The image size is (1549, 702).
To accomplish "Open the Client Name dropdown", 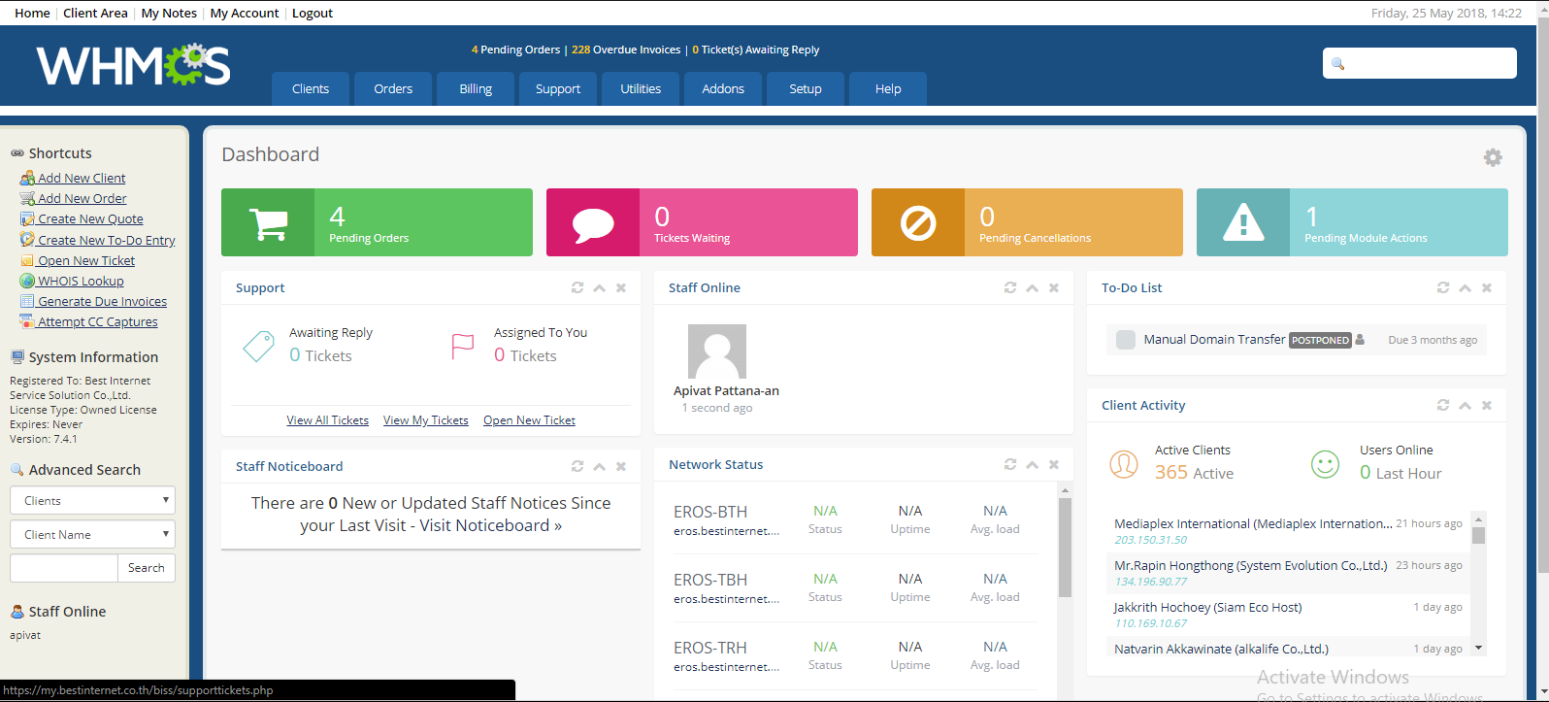I will 92,535.
